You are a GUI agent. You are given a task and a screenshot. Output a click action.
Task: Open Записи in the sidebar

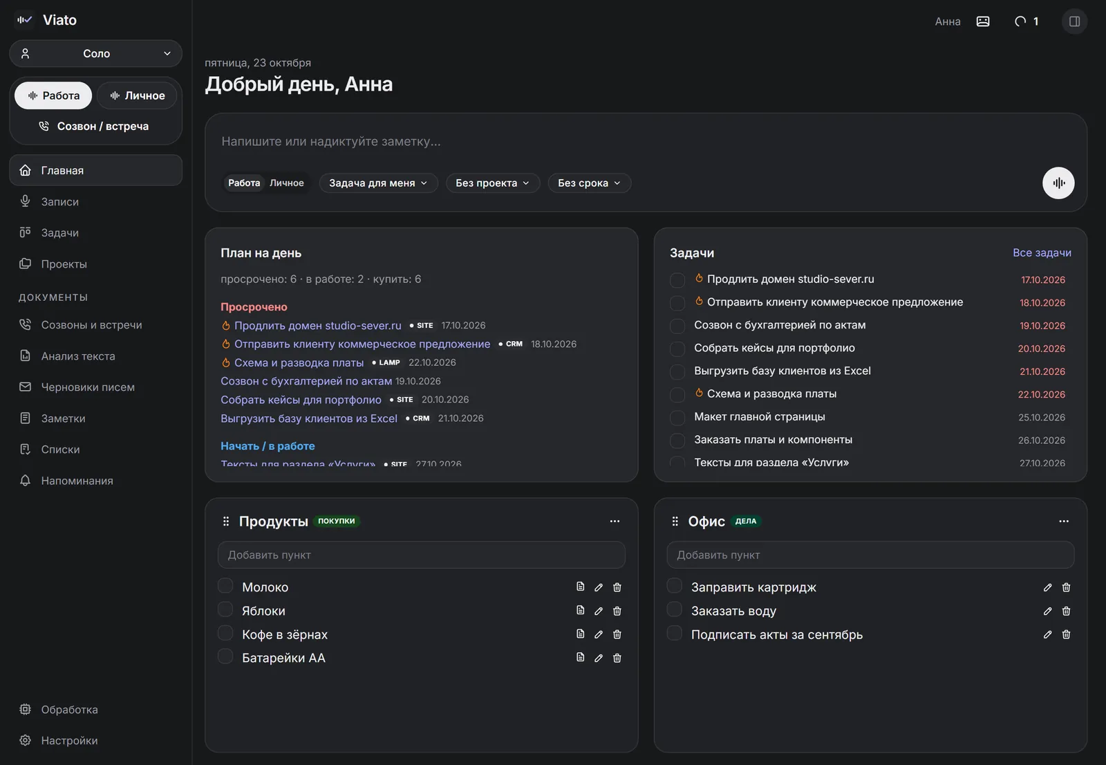point(96,201)
